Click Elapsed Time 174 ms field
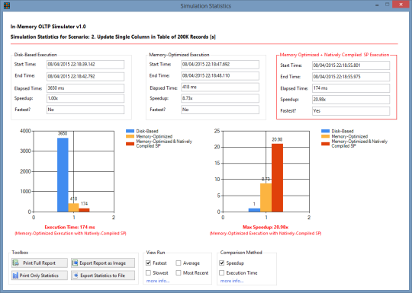The width and height of the screenshot is (412, 293). tap(351, 88)
